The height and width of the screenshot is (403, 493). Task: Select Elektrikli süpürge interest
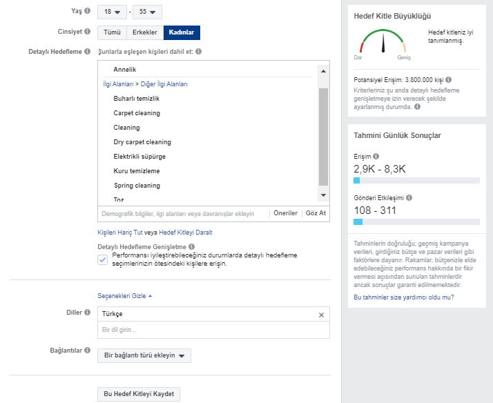[139, 157]
